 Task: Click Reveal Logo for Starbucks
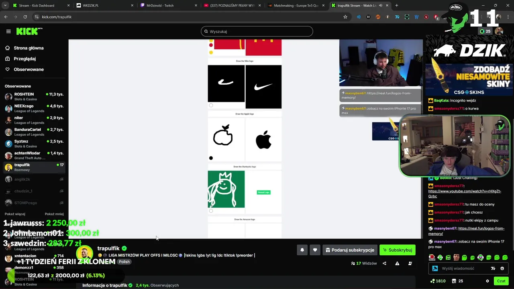(263, 192)
